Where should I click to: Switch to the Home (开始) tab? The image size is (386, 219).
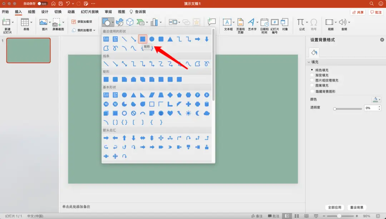click(x=5, y=11)
